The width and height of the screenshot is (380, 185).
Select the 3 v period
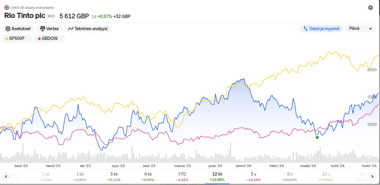tap(253, 177)
